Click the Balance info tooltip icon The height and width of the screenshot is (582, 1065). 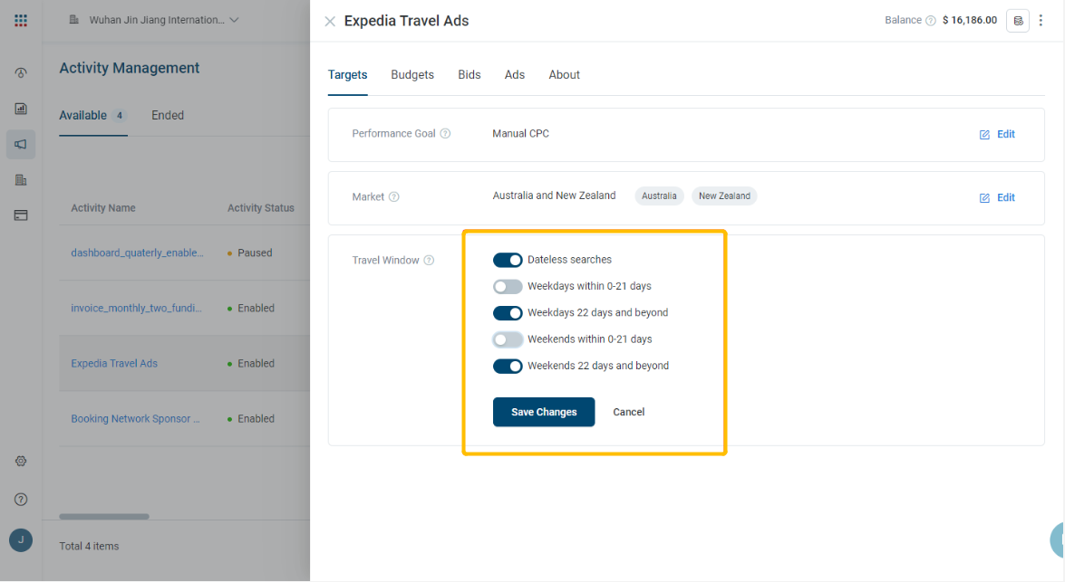pos(931,20)
